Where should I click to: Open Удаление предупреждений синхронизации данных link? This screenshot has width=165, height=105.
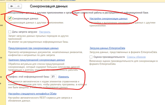pos(37,60)
